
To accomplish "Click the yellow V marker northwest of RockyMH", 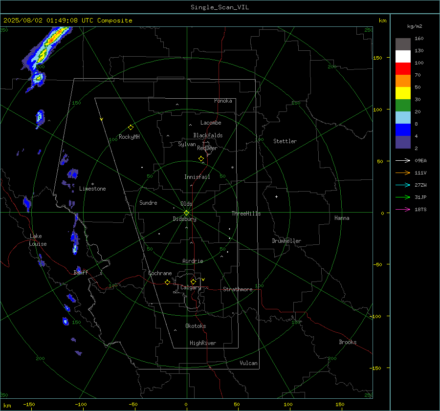I will click(102, 119).
